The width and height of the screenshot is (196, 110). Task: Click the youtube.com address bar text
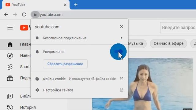[51, 15]
